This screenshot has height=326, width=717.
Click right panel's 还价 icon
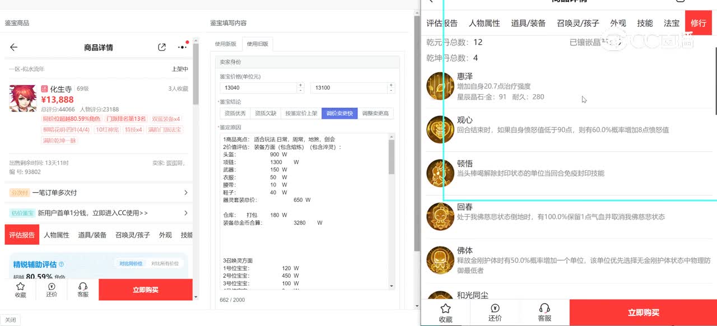pyautogui.click(x=495, y=309)
